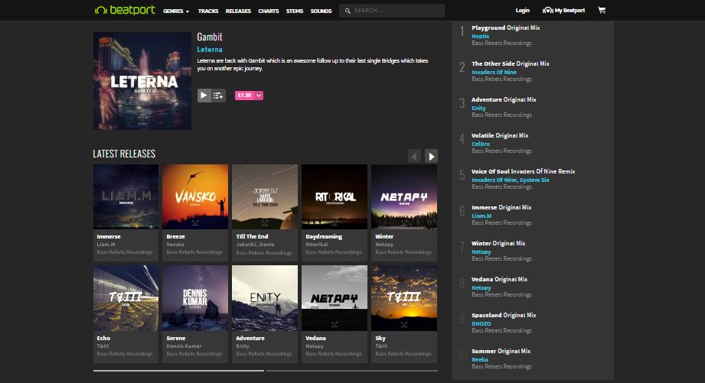The width and height of the screenshot is (705, 383).
Task: Open artist Dennis Kumar under Serene
Action: [x=184, y=346]
